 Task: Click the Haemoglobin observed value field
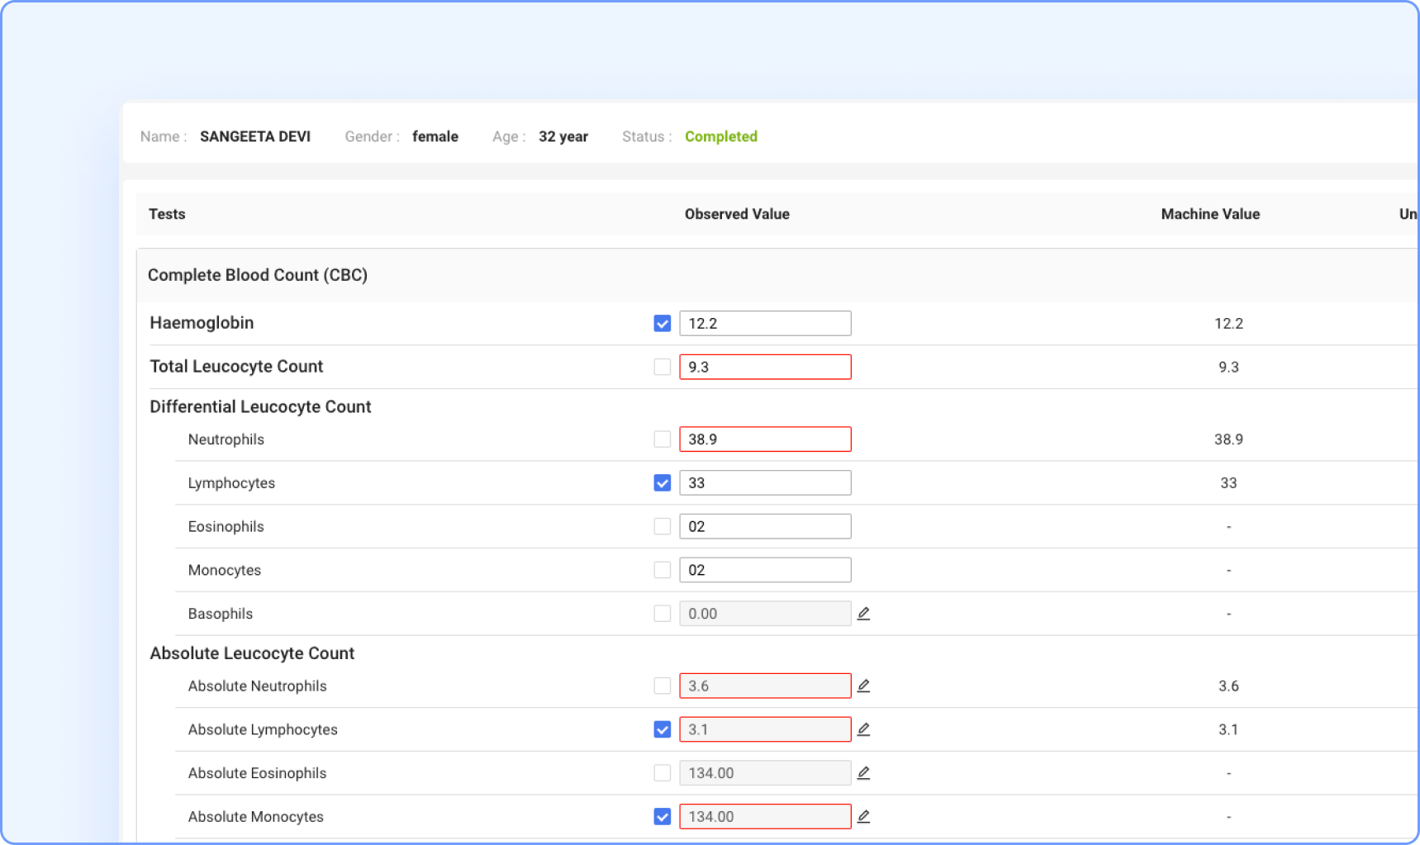[x=764, y=324]
